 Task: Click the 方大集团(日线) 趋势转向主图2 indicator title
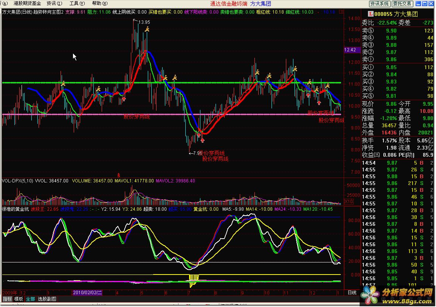(33, 12)
